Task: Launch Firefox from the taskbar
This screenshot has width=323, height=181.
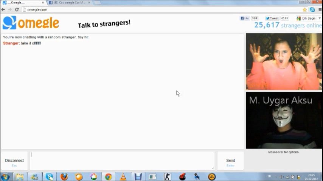Action: point(64,177)
